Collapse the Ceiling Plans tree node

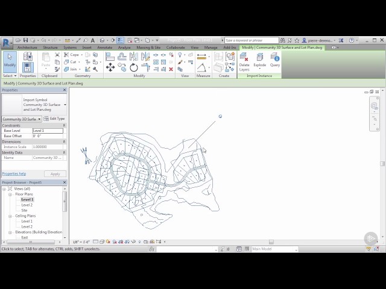10,216
